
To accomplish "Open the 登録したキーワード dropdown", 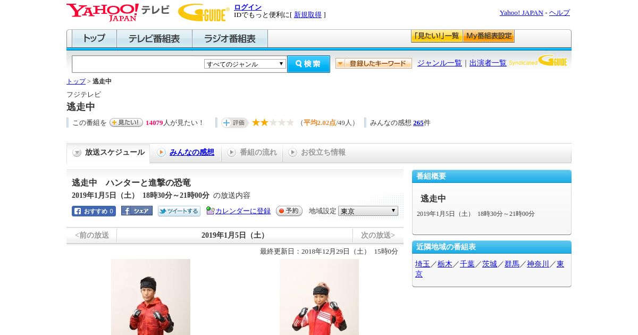I will pyautogui.click(x=374, y=63).
